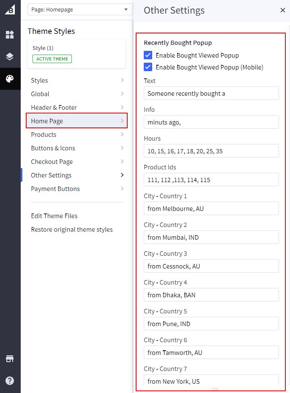The width and height of the screenshot is (290, 393).
Task: Toggle Enable Bought Viewed Popup (Mobile) checkbox
Action: coord(148,67)
